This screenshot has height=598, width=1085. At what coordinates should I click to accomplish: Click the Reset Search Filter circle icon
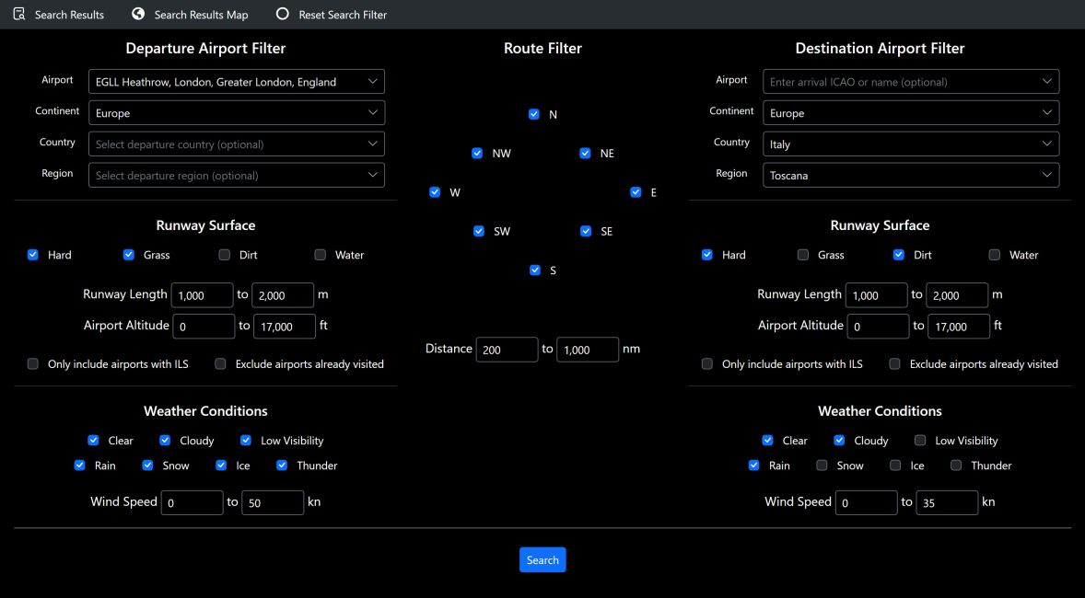click(281, 14)
